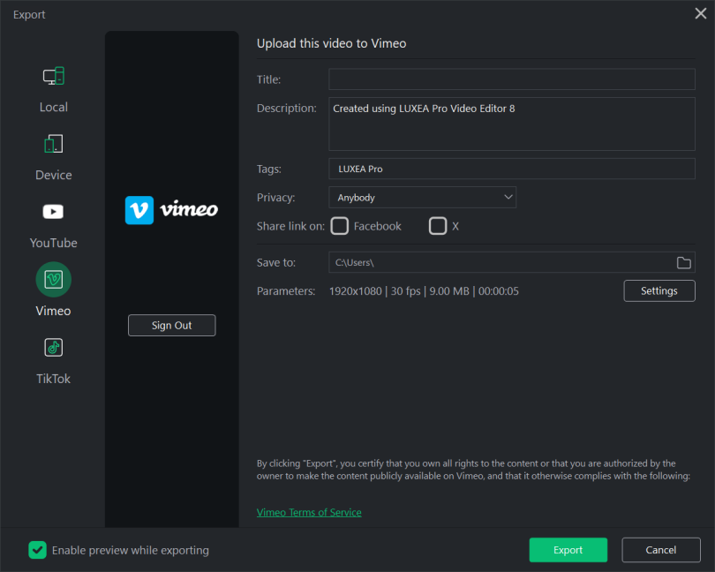Expand the Privacy dropdown
The height and width of the screenshot is (572, 715).
click(x=422, y=198)
